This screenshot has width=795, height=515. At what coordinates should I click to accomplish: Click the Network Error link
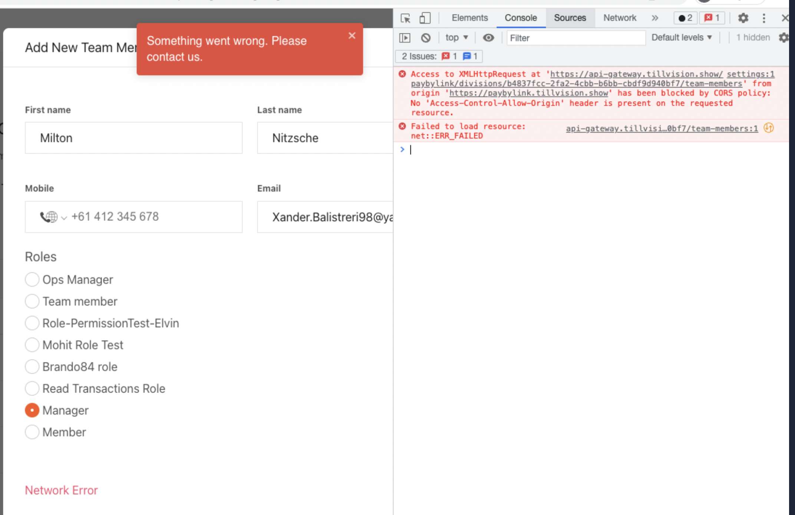(61, 490)
